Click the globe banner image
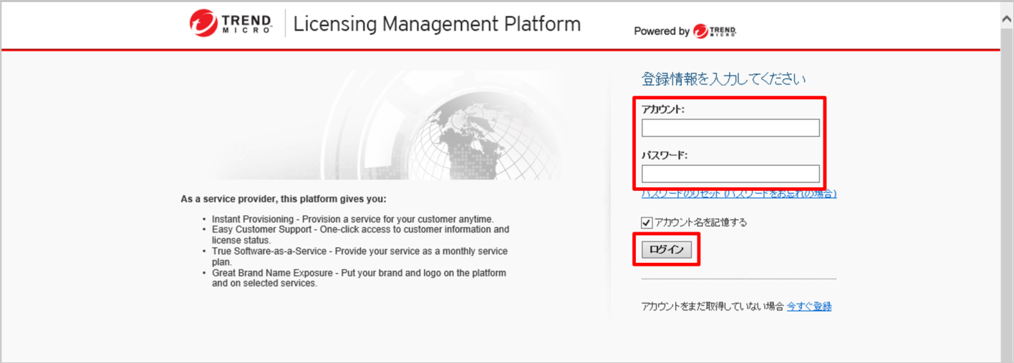Screen dimensions: 1014x363 click(401, 126)
